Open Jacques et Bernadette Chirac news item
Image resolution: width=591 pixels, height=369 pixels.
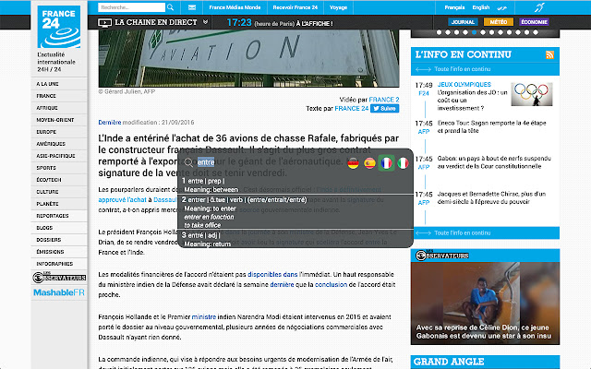pyautogui.click(x=491, y=198)
